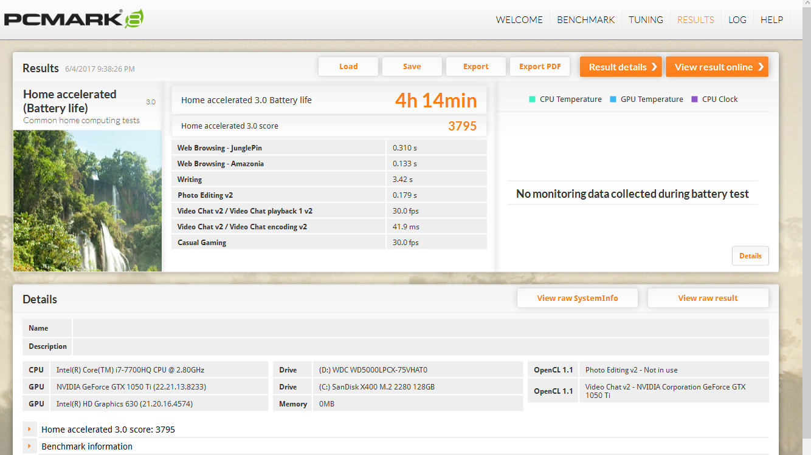Open the Help tab

(x=771, y=19)
